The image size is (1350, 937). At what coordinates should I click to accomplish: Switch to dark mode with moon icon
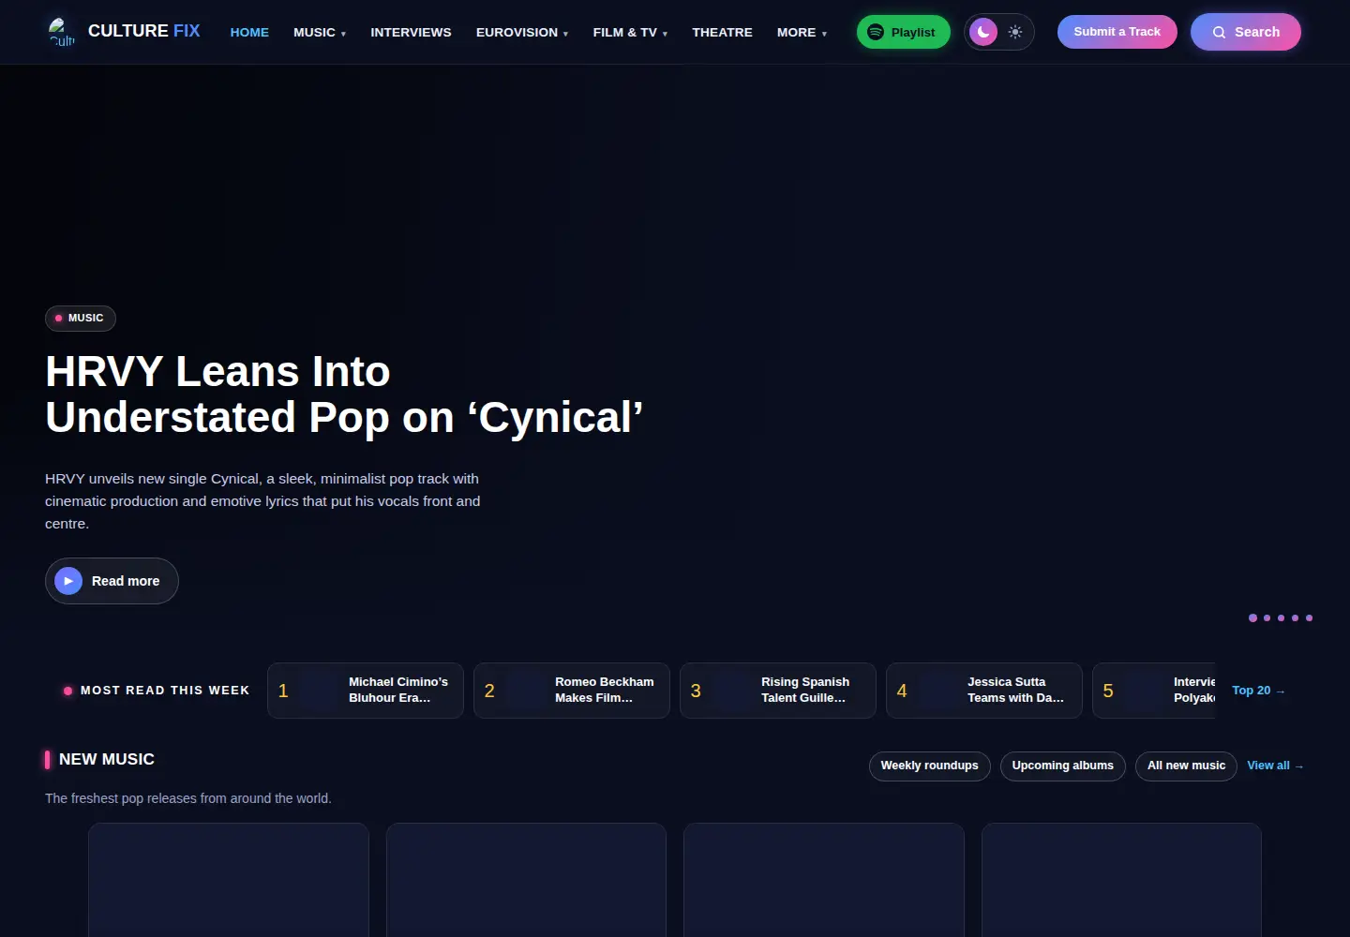[x=983, y=32]
